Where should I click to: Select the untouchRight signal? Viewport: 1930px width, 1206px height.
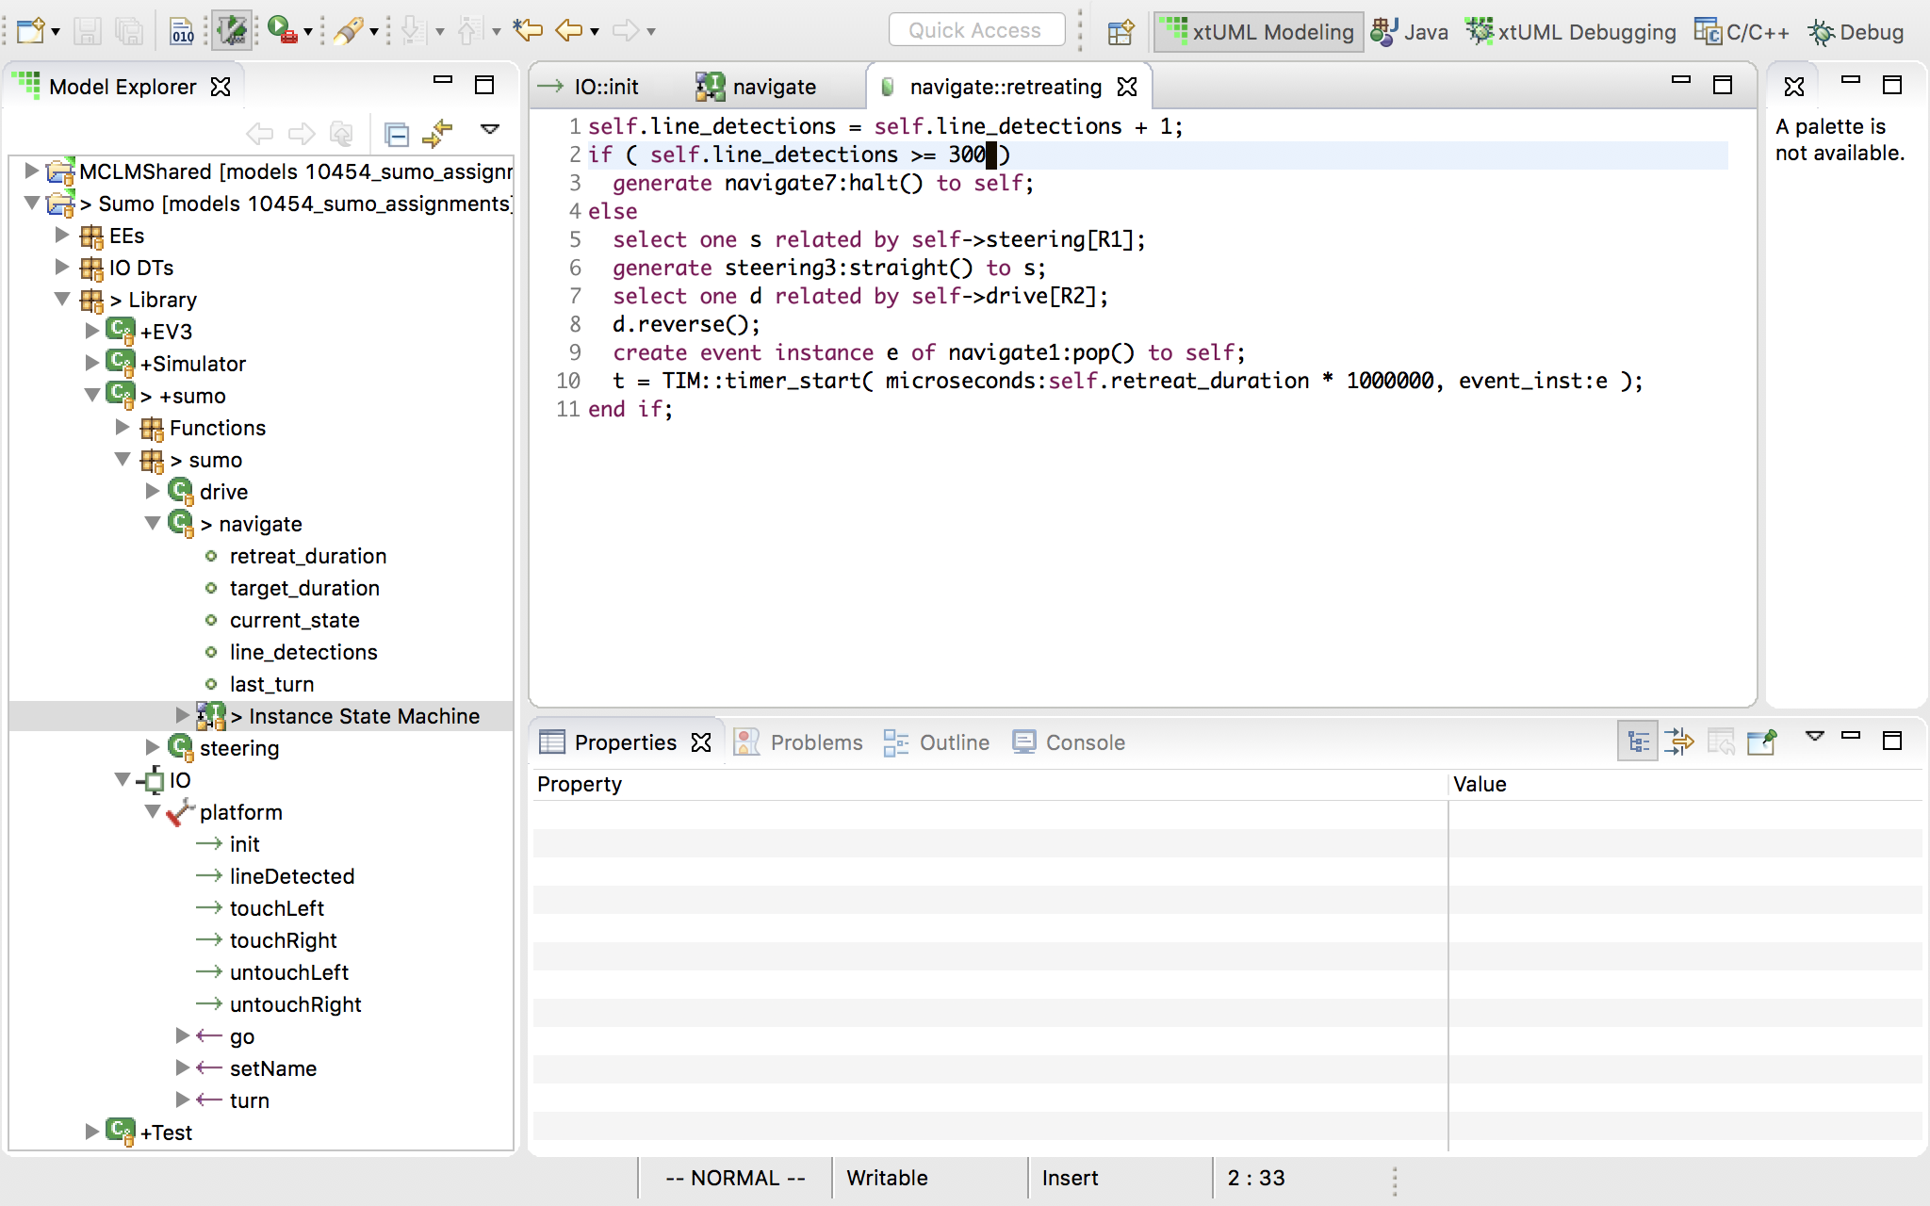pos(295,1004)
